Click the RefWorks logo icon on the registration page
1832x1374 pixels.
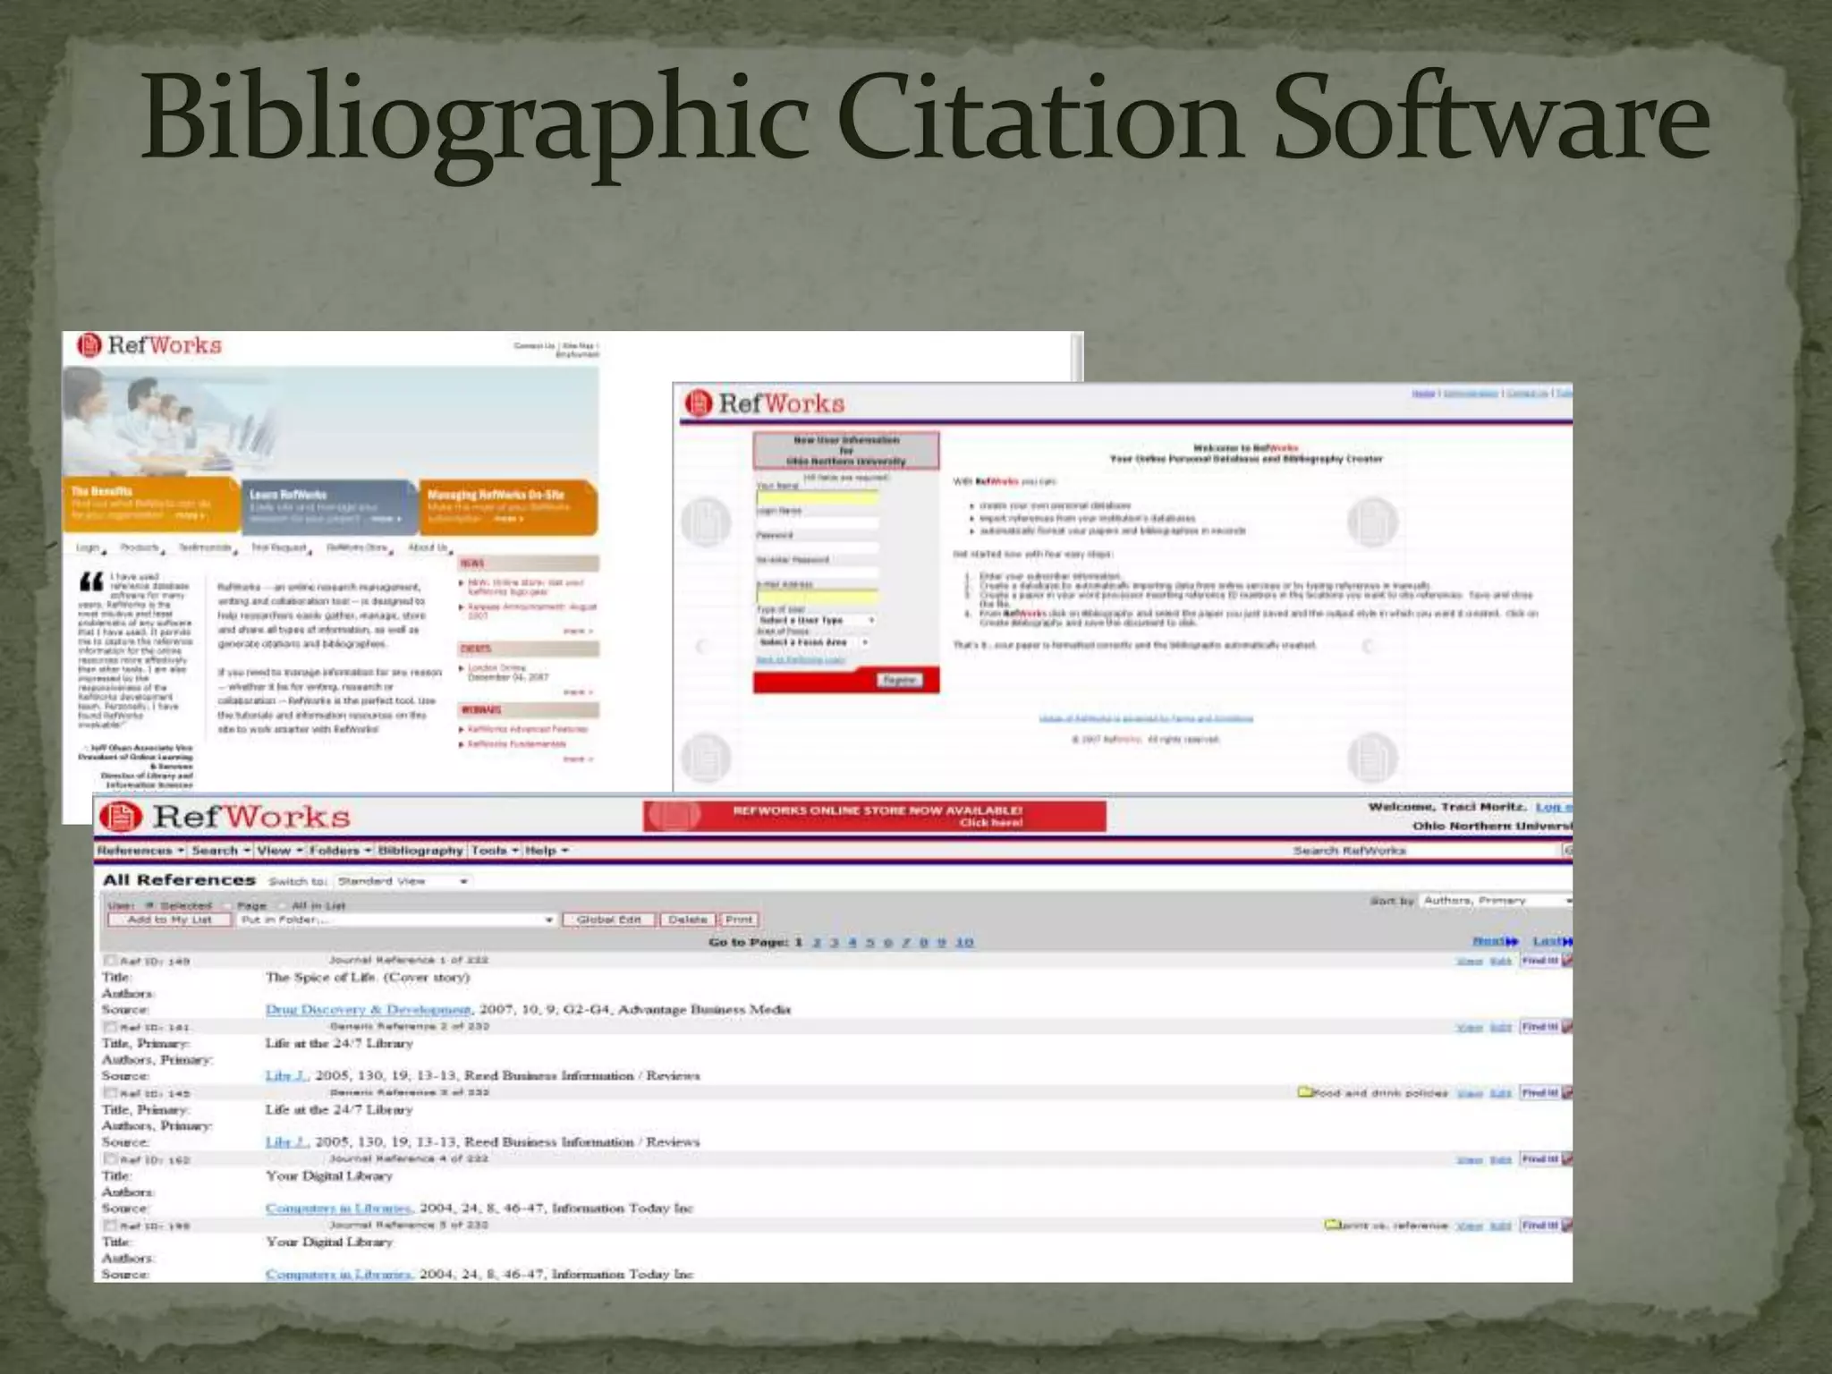(699, 403)
